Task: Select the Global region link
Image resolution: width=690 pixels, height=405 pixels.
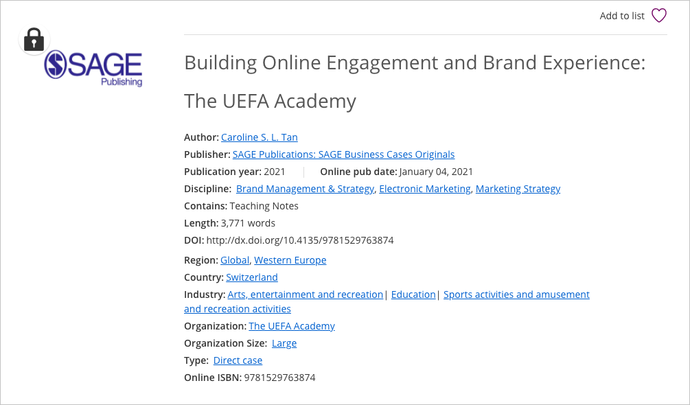Action: click(x=234, y=259)
